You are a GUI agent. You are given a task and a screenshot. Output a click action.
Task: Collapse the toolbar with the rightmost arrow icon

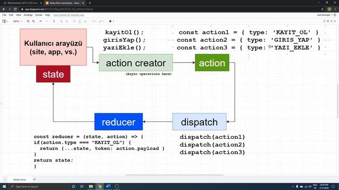[x=335, y=21]
